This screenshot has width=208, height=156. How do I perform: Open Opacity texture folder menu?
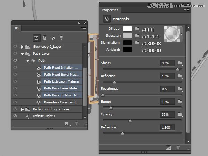point(180,114)
